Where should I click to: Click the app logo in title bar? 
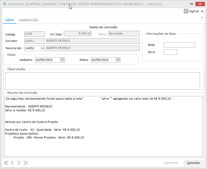click(x=5, y=4)
